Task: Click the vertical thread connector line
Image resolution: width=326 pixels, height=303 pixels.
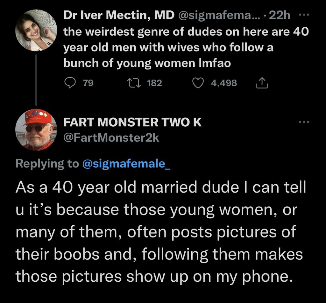Action: tap(36, 80)
